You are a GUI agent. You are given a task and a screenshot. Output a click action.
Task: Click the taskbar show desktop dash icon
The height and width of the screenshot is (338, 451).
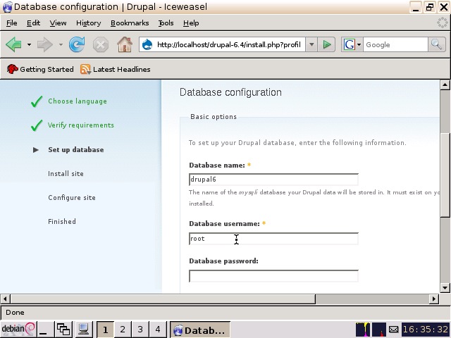[44, 329]
